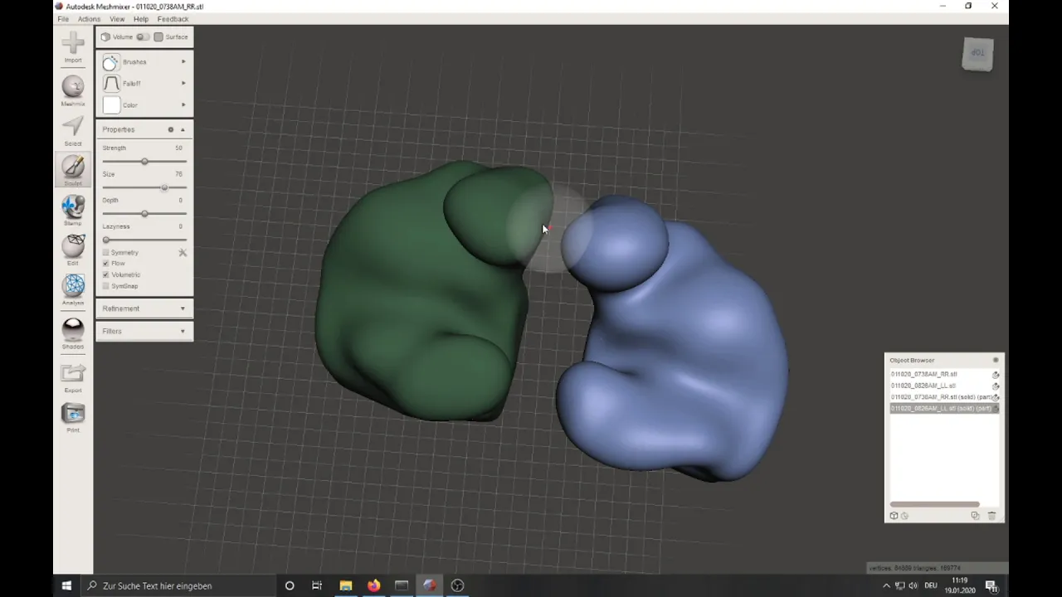Click the Strength slider handle
Image resolution: width=1062 pixels, height=597 pixels.
click(x=144, y=162)
